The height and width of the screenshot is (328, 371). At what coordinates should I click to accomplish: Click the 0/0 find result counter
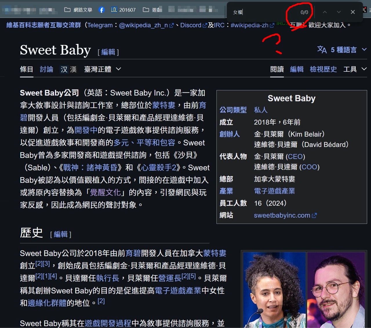tap(304, 12)
